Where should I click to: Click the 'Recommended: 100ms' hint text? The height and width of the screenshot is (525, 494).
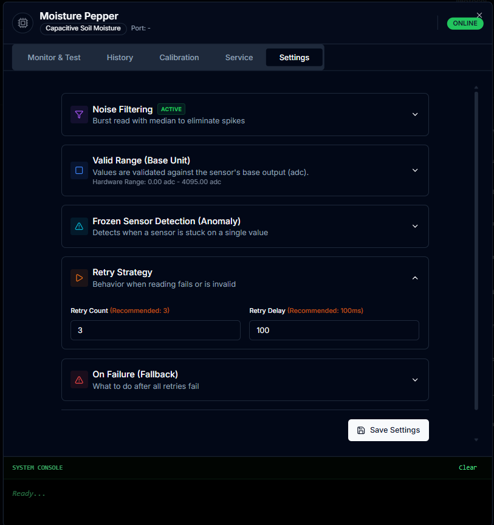[325, 311]
